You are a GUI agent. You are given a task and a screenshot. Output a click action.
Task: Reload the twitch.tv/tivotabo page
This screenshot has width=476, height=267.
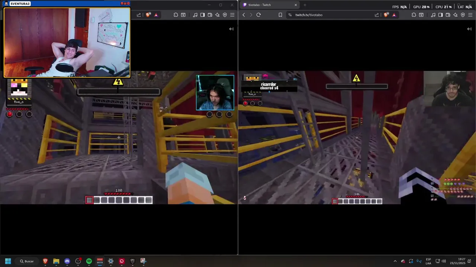(x=258, y=15)
